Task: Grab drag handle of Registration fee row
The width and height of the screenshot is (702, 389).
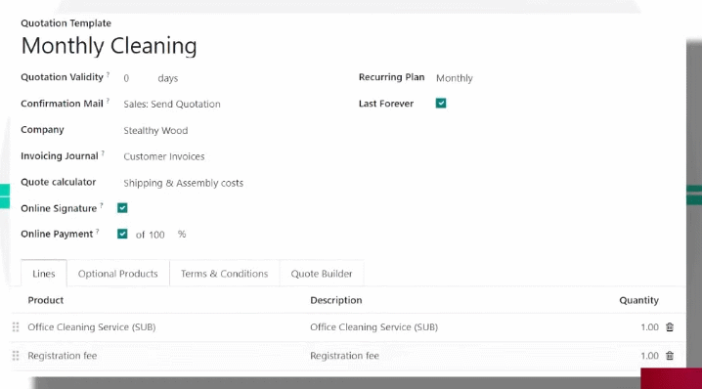Action: point(16,356)
